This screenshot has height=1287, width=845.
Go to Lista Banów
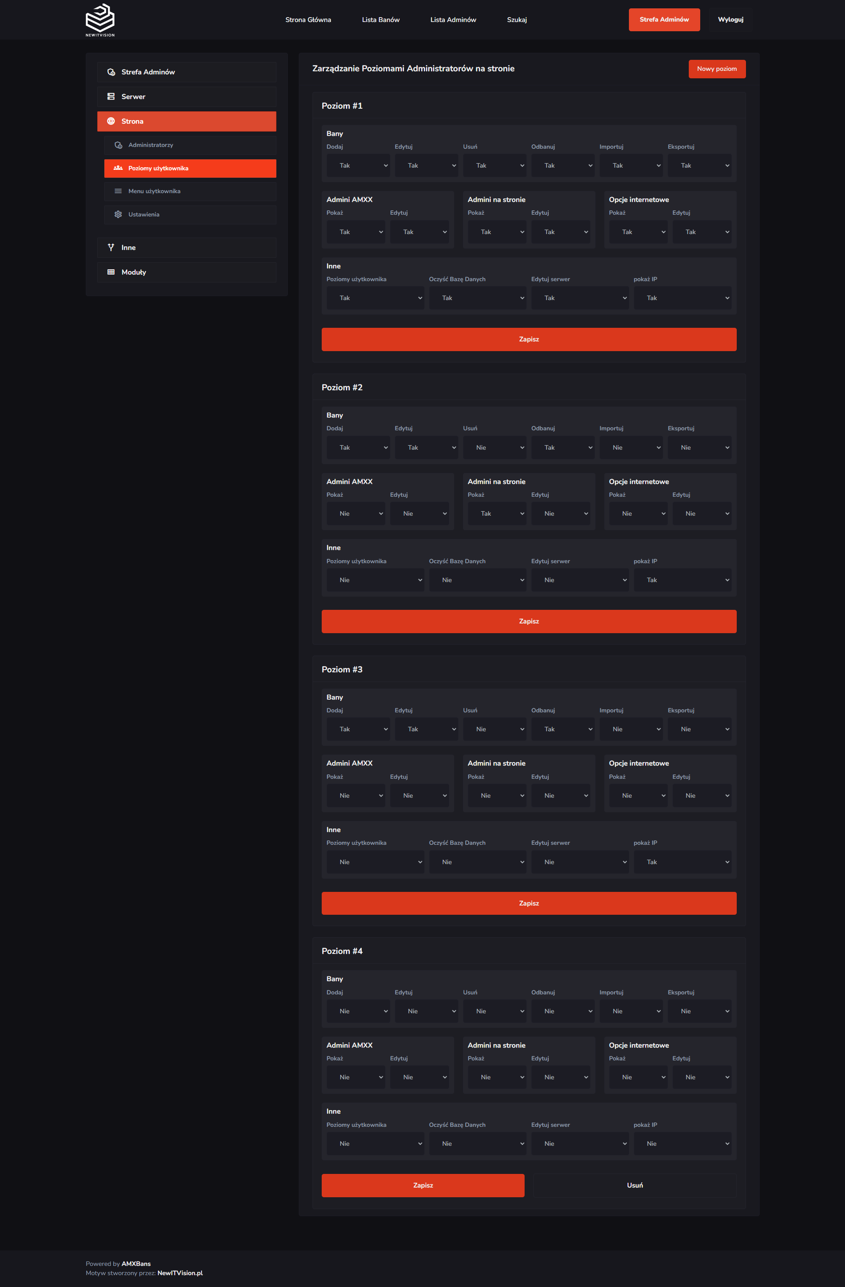pyautogui.click(x=381, y=19)
